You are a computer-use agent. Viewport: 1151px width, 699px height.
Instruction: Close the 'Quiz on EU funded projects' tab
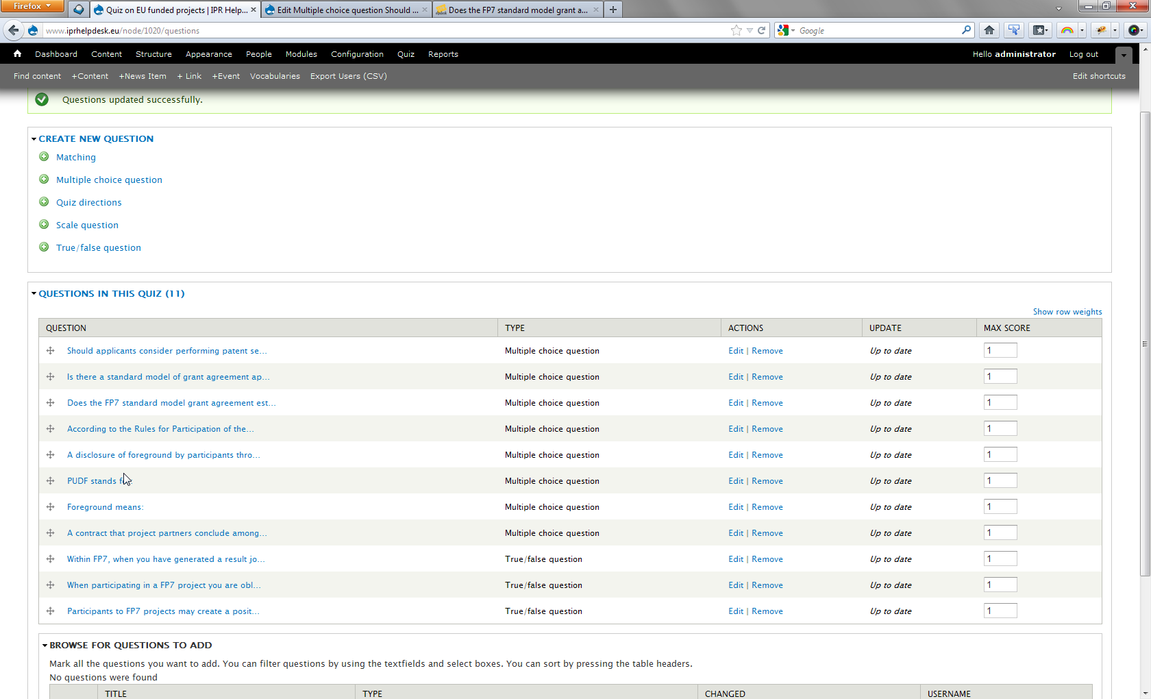[253, 10]
